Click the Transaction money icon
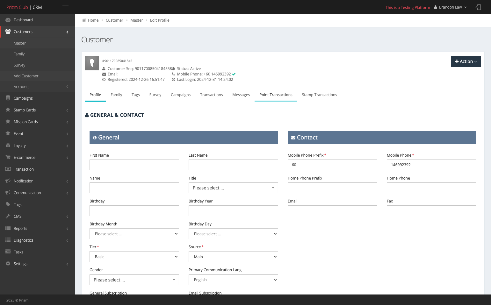The width and height of the screenshot is (491, 305). [x=8, y=169]
